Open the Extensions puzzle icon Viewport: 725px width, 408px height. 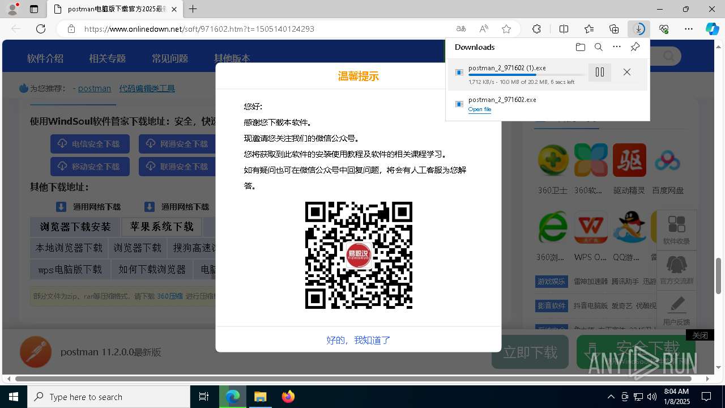[536, 29]
